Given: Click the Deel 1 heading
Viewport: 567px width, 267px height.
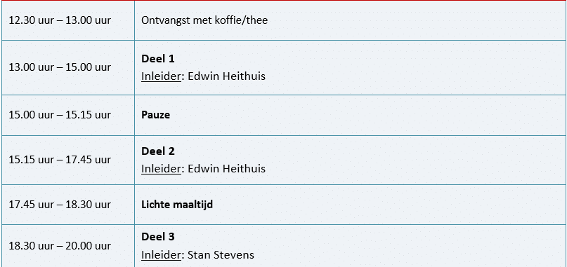Looking at the screenshot, I should click(157, 59).
